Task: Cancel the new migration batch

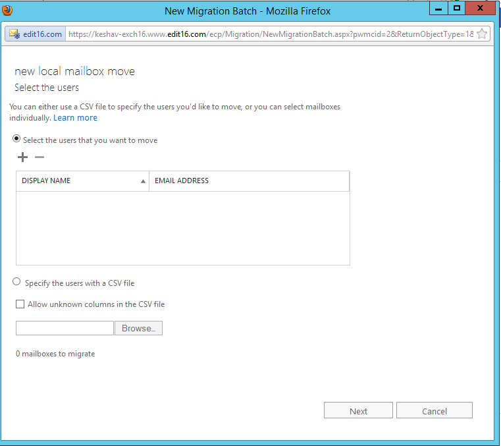Action: point(435,410)
